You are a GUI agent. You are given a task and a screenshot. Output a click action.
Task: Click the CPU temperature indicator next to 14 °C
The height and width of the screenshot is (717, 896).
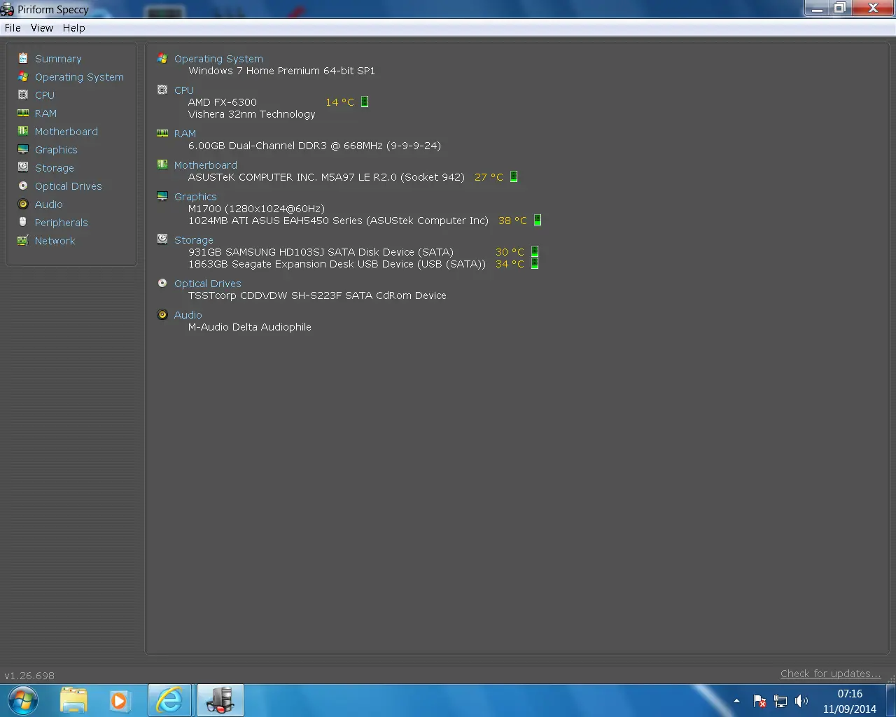tap(364, 102)
